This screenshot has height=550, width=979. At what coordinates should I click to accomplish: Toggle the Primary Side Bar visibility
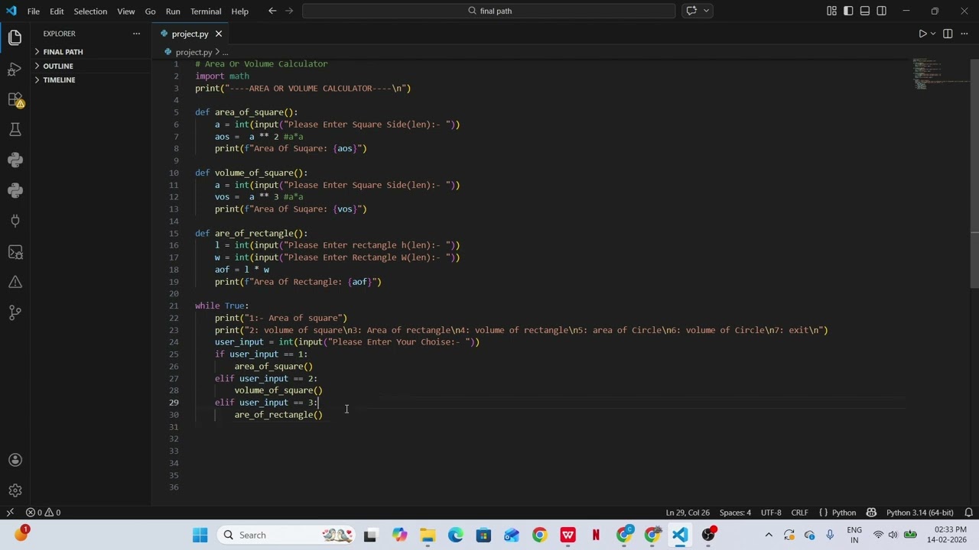click(848, 11)
